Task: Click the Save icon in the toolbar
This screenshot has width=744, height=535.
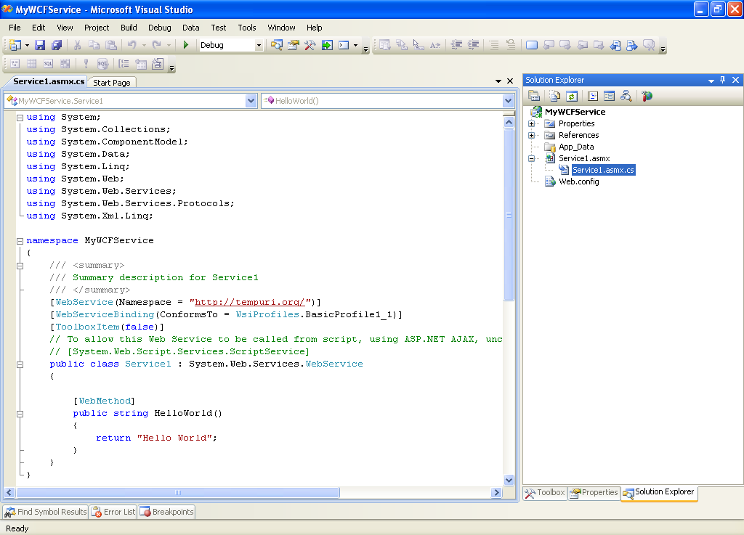Action: (40, 45)
